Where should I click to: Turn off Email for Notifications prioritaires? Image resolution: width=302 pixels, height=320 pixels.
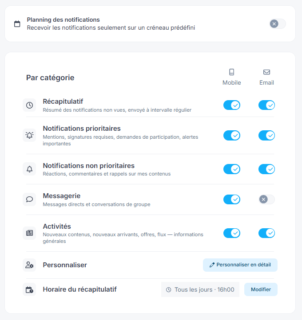click(x=266, y=136)
